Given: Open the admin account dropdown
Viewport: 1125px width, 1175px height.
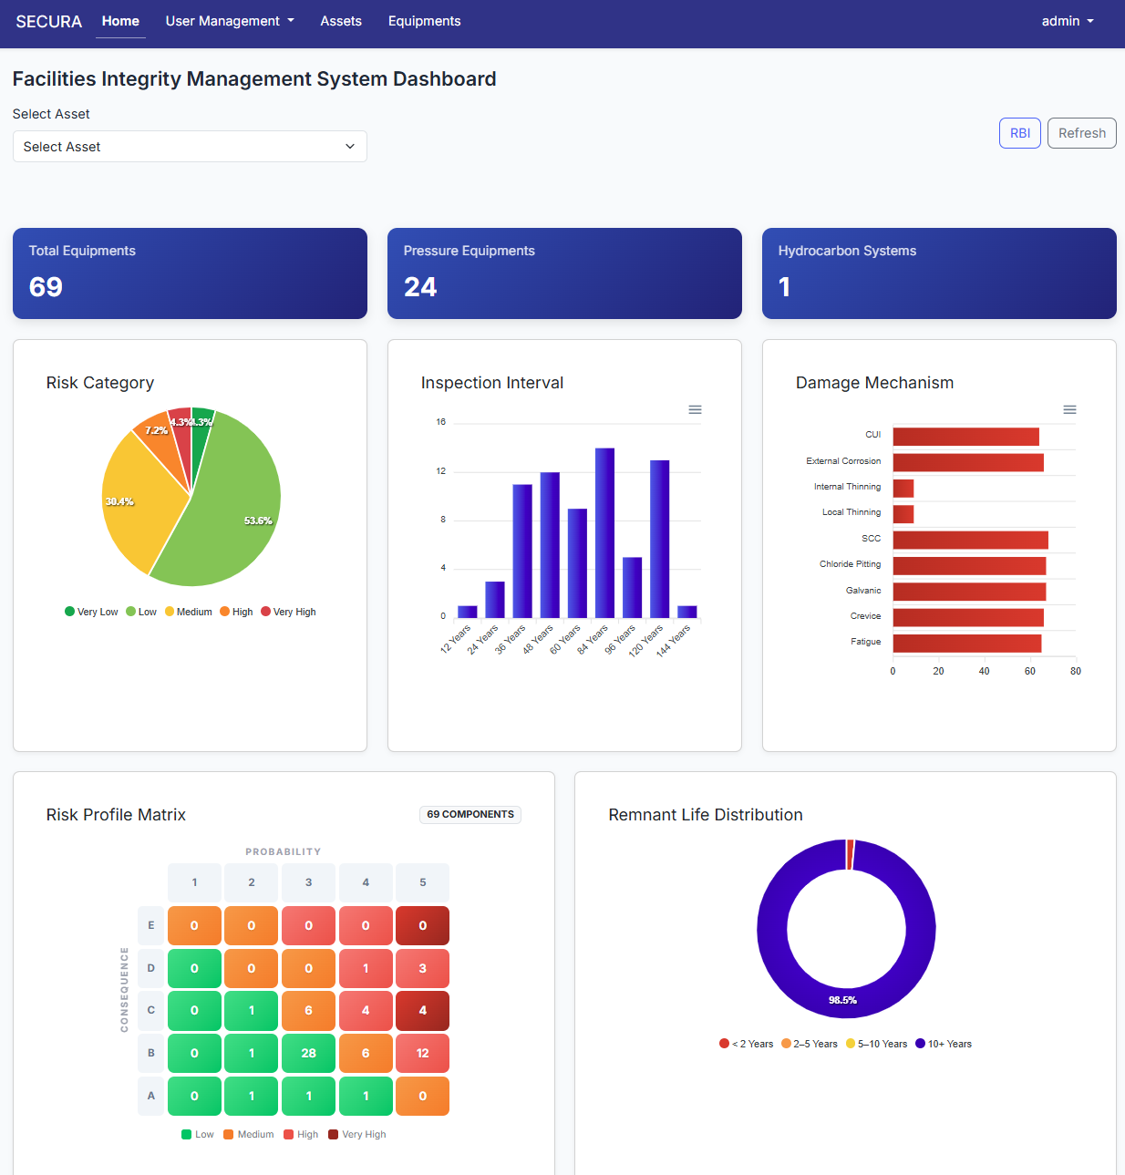Looking at the screenshot, I should (x=1068, y=21).
